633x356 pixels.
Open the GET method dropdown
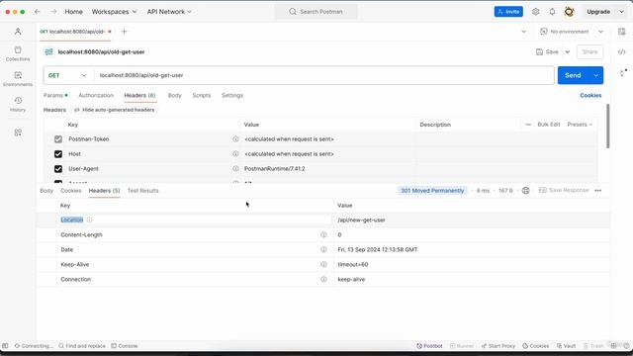67,75
